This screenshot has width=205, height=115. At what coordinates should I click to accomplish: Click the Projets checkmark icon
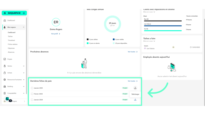[5, 59]
